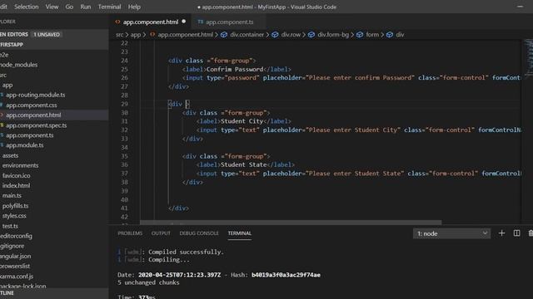Click 'src' in breadcrumb path
This screenshot has height=299, width=533.
119,35
